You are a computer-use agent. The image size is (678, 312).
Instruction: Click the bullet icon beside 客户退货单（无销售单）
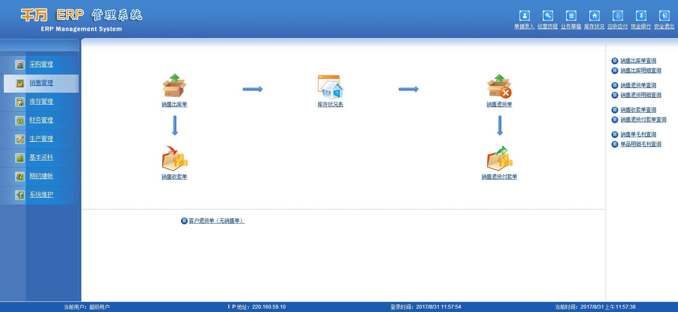point(184,221)
